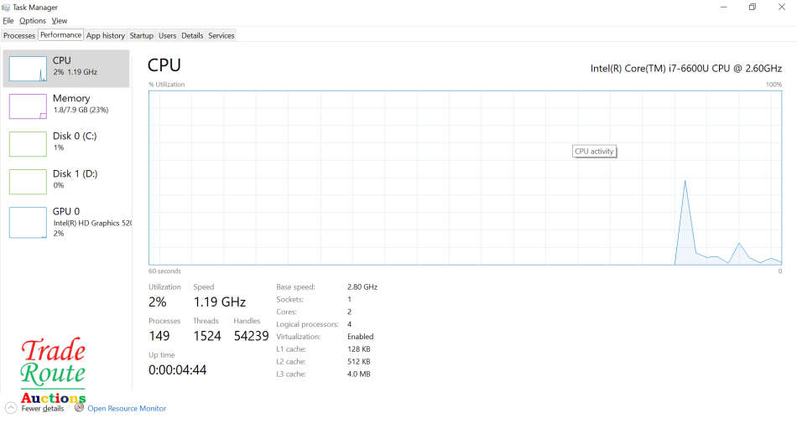This screenshot has height=423, width=797.
Task: Select the Memory usage graph thumbnail
Action: pyautogui.click(x=28, y=106)
